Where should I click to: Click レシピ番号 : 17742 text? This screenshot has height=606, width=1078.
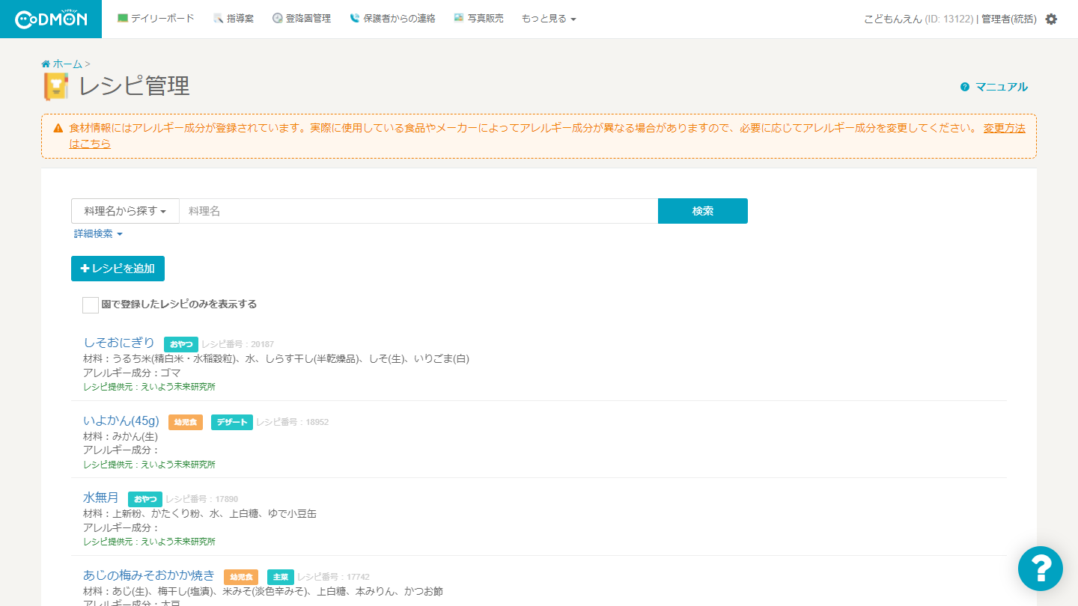point(333,577)
